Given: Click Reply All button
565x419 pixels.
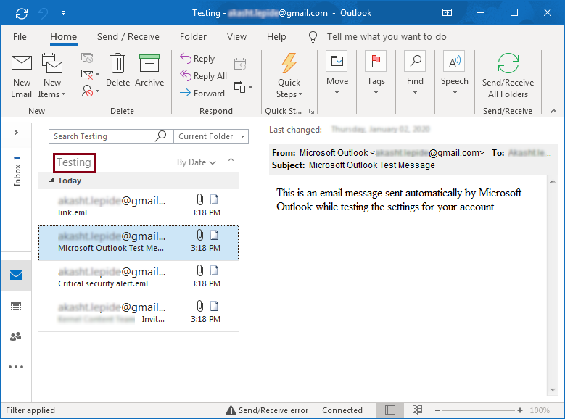Looking at the screenshot, I should pos(204,75).
